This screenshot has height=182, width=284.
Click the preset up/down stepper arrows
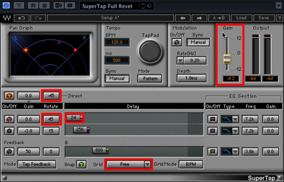pos(143,6)
